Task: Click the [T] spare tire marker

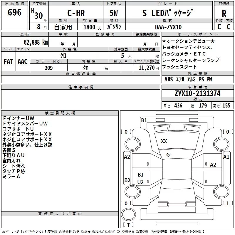Action: click(x=128, y=225)
